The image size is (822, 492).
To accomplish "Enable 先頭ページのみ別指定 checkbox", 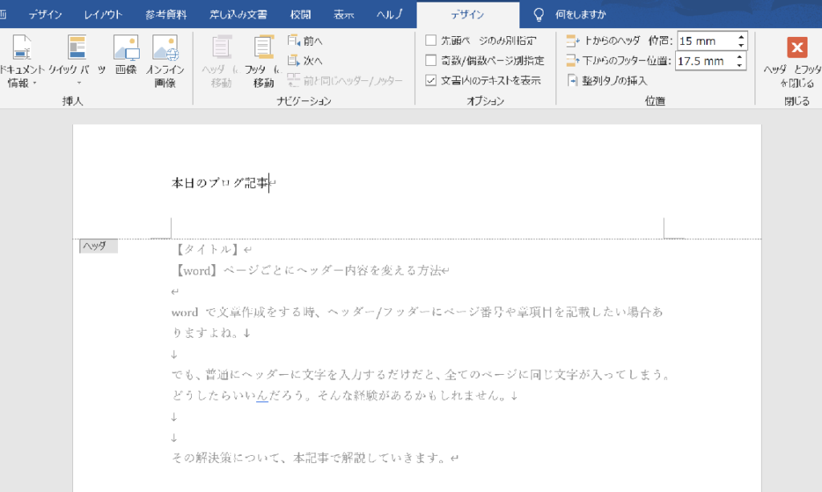I will click(x=432, y=39).
